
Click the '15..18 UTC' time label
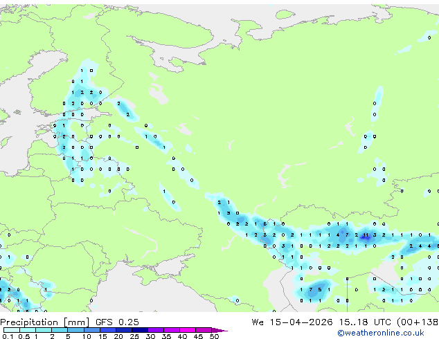(365, 322)
